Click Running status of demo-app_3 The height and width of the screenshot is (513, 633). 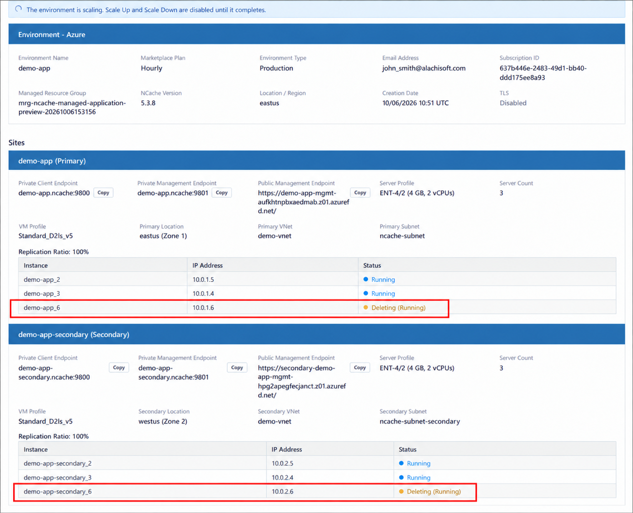[383, 294]
